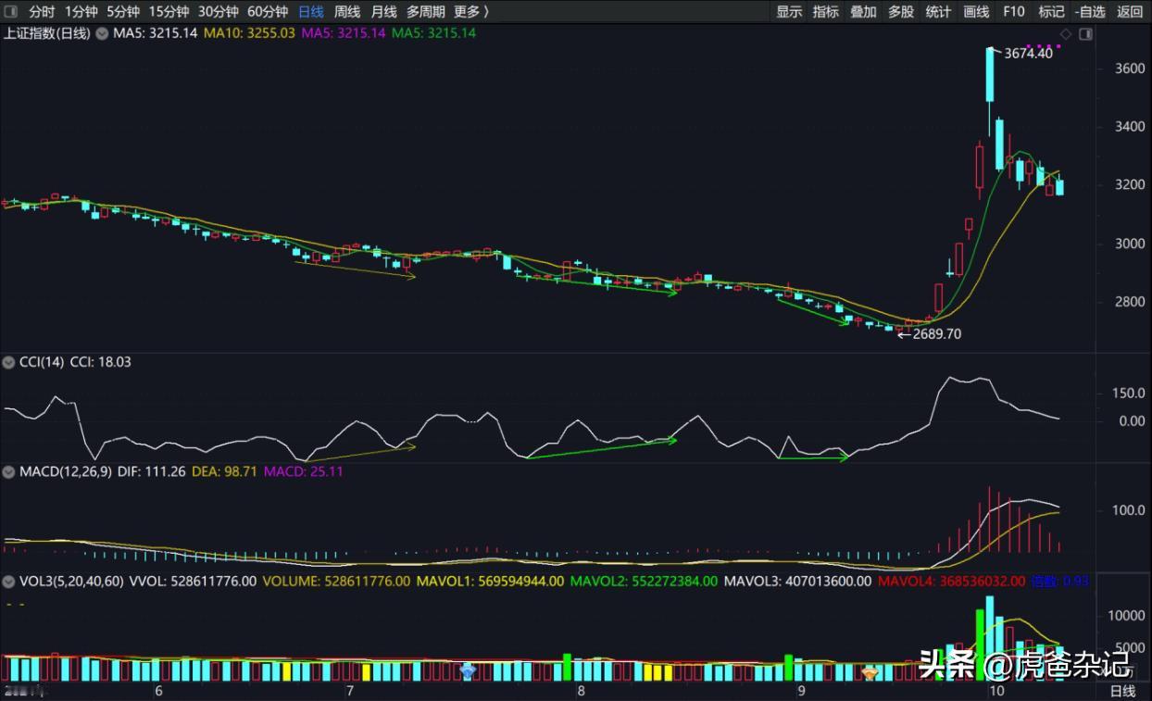Open the 多周期 multi-period view
The width and height of the screenshot is (1152, 701).
click(425, 11)
